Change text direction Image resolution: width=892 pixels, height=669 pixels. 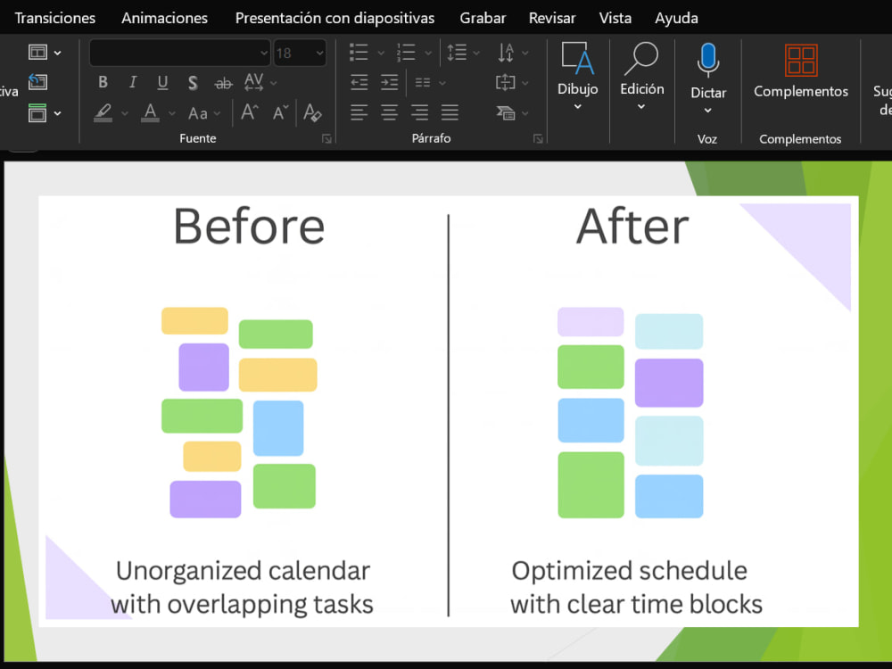(506, 53)
